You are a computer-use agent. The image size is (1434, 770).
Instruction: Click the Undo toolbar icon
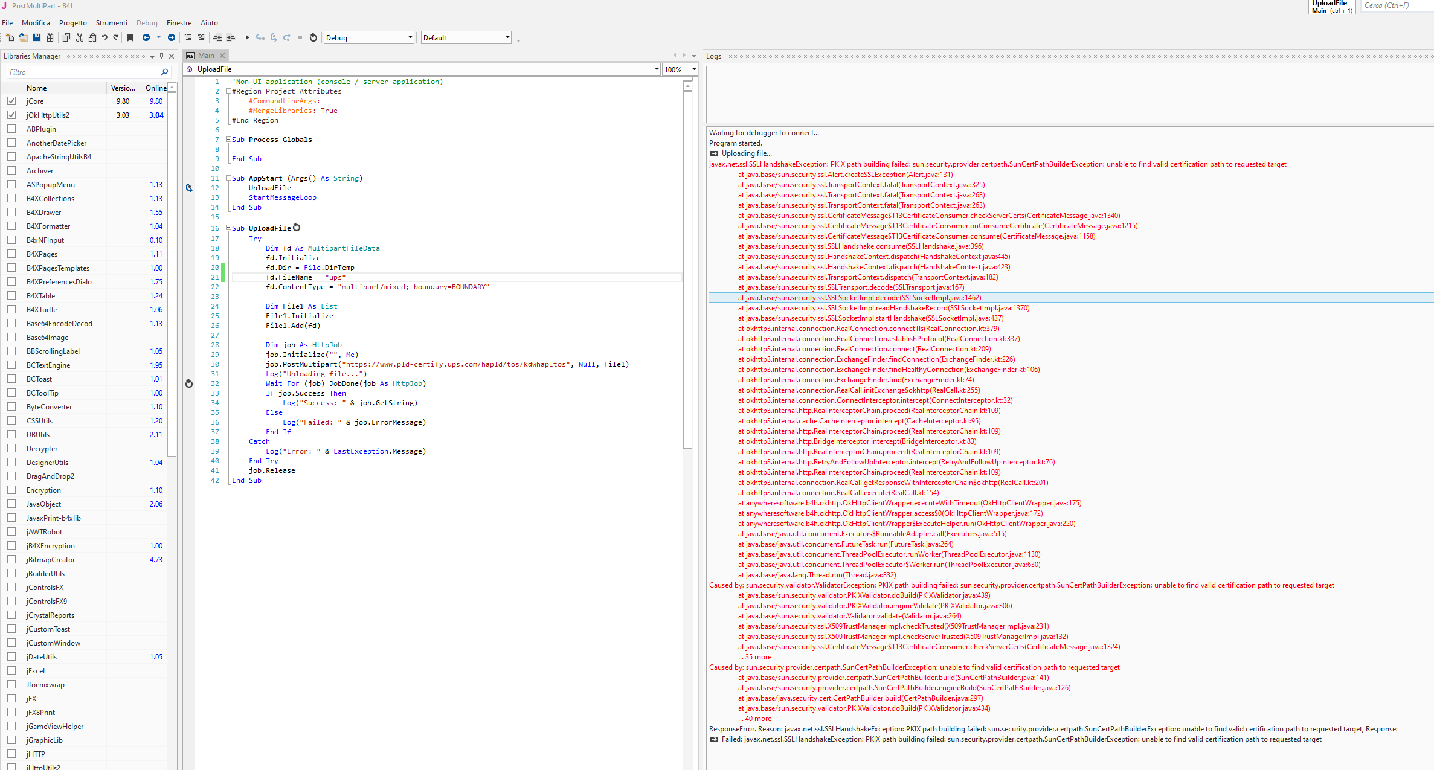tap(104, 37)
